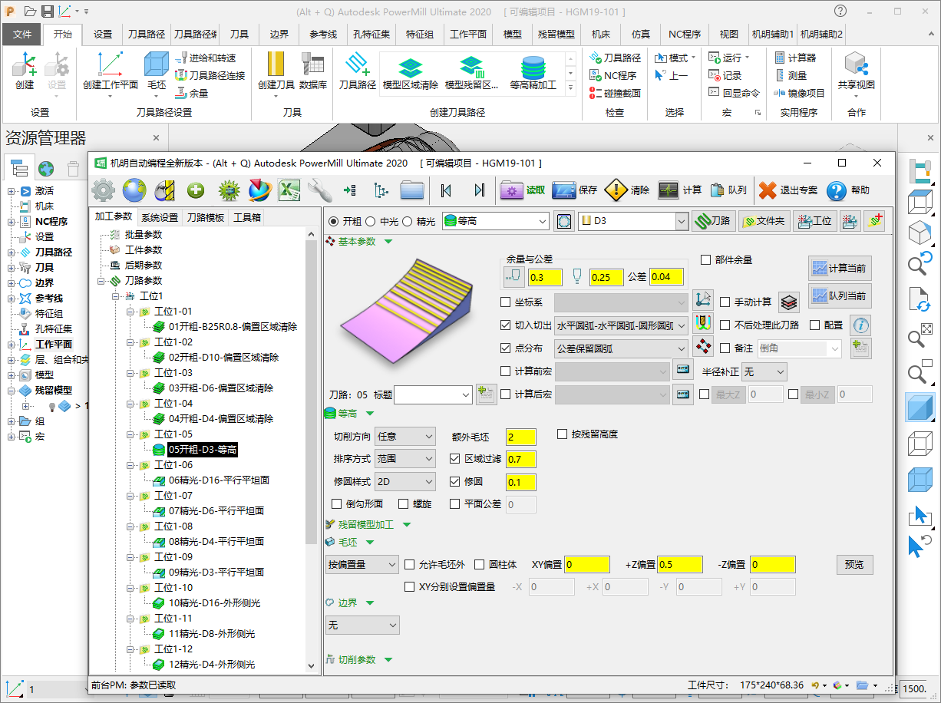Viewport: 941px width, 703px height.
Task: Click the 计算器 calculator item
Action: 794,58
